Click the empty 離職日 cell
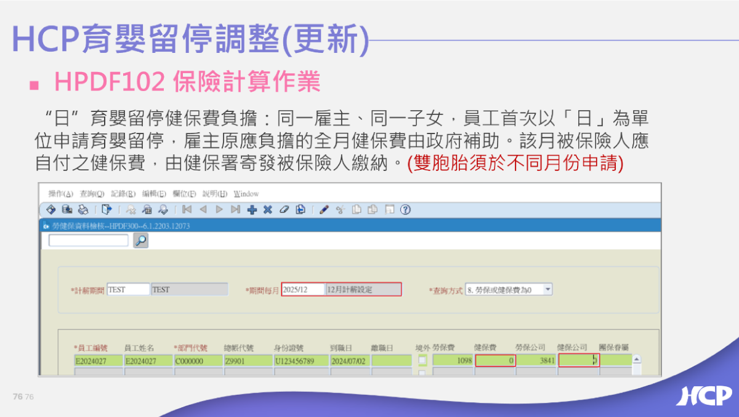 tap(392, 361)
